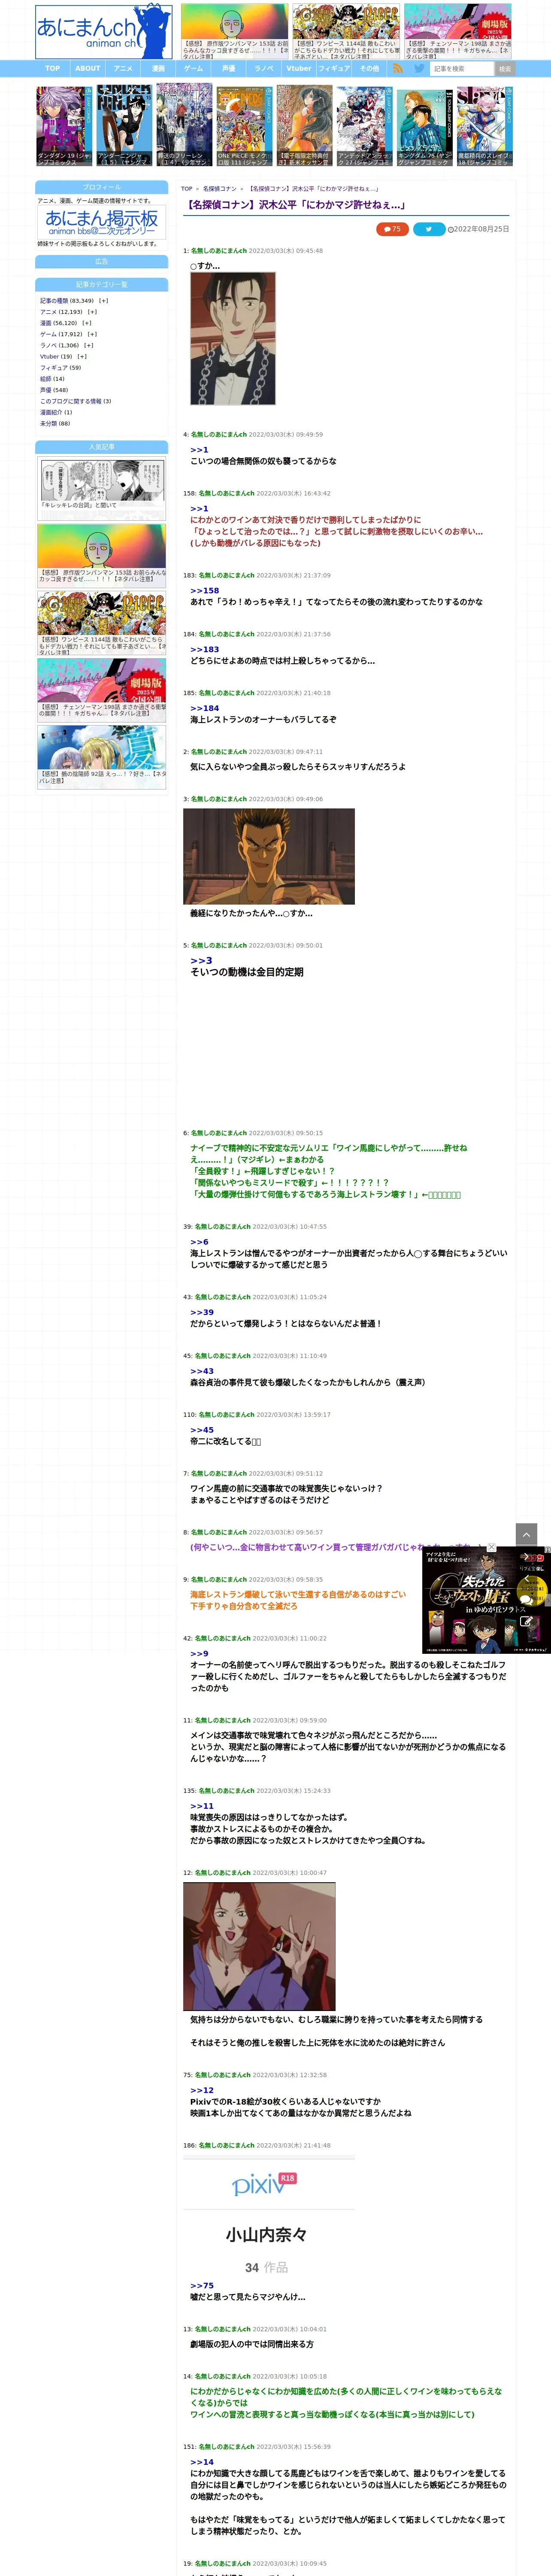Expand 記事の種類 category [+]
The width and height of the screenshot is (551, 2576).
pyautogui.click(x=103, y=301)
